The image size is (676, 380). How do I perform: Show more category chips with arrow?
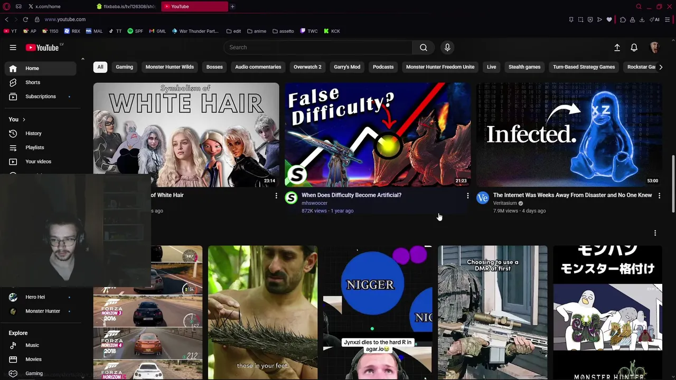pos(661,67)
